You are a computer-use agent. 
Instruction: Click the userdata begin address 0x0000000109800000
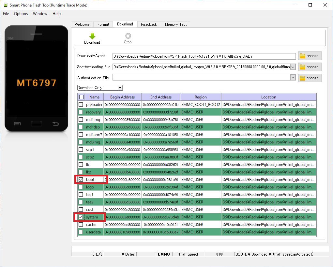123,232
